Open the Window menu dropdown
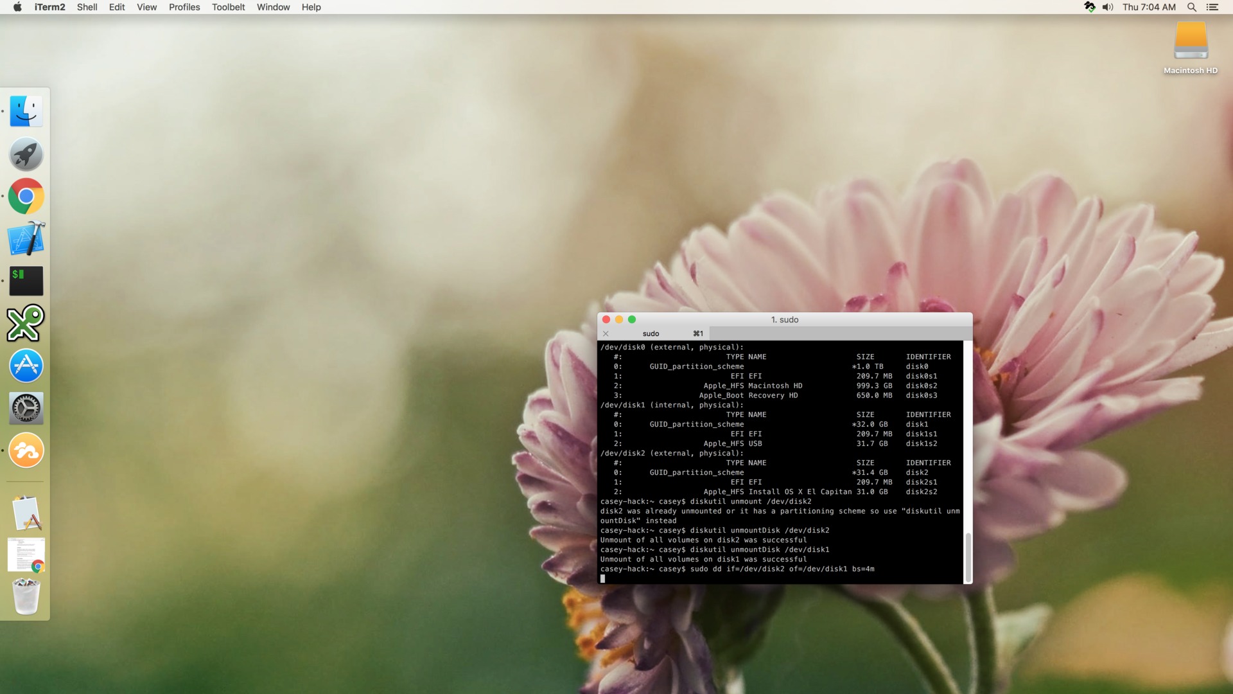 pyautogui.click(x=272, y=7)
